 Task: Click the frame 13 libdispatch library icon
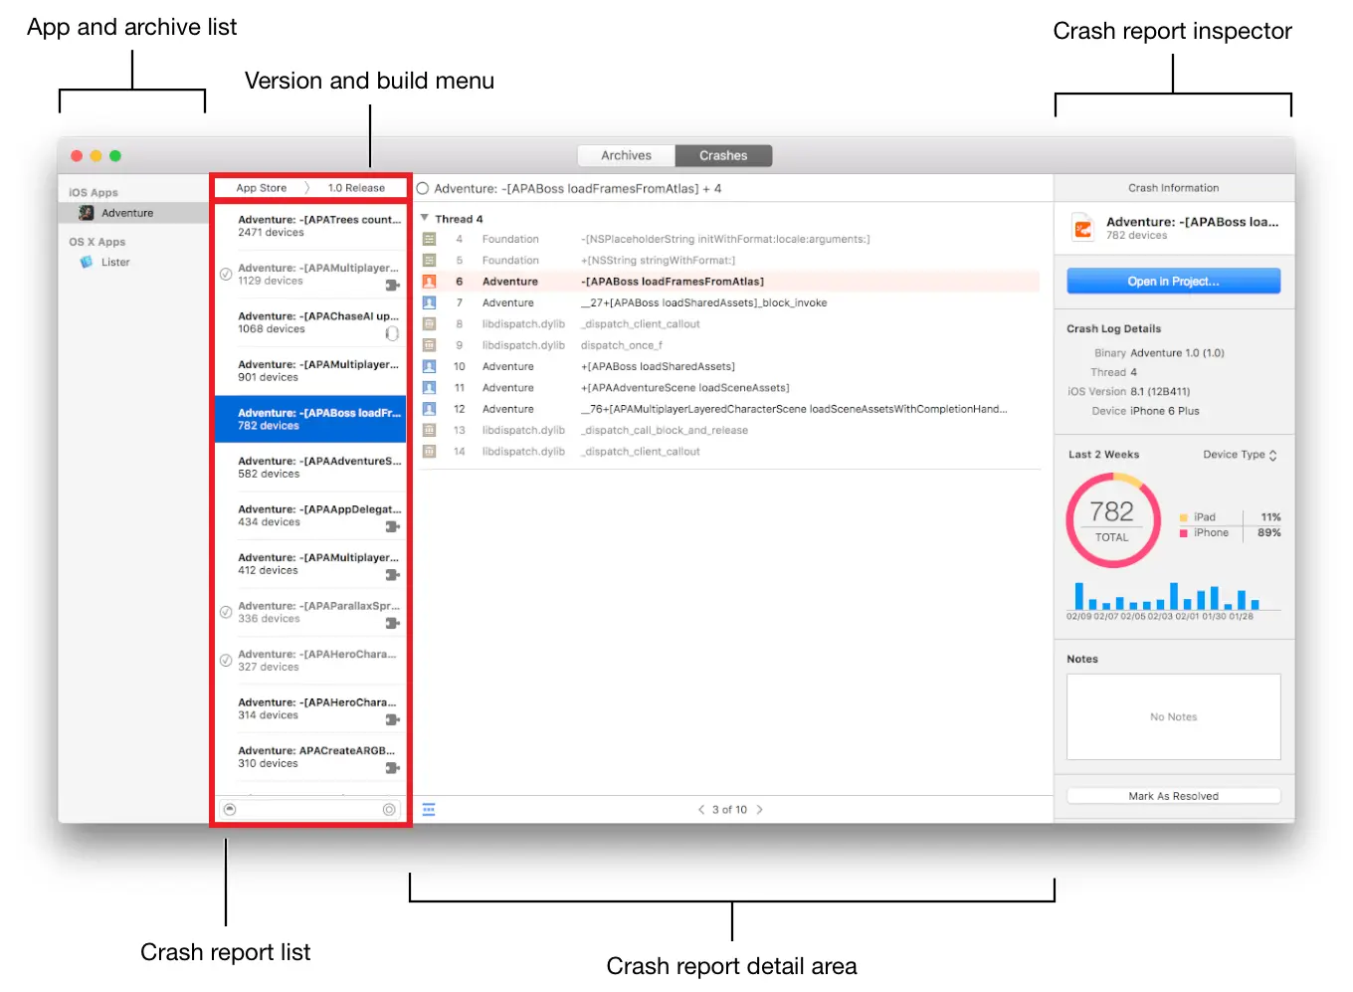(x=429, y=430)
